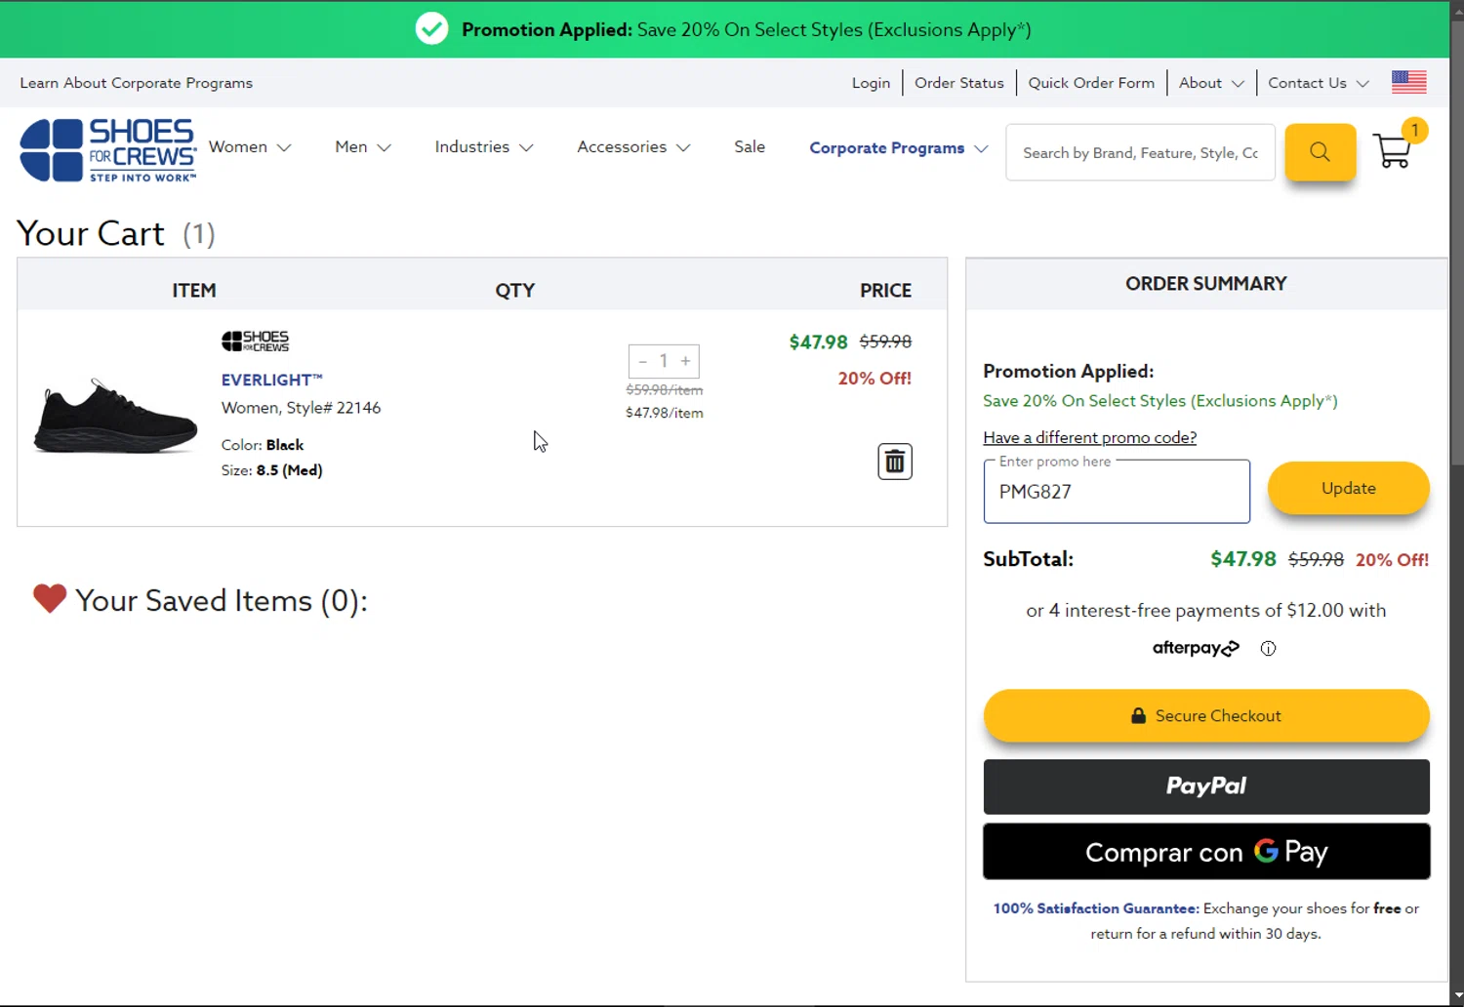
Task: Click the quantity value field
Action: (664, 361)
